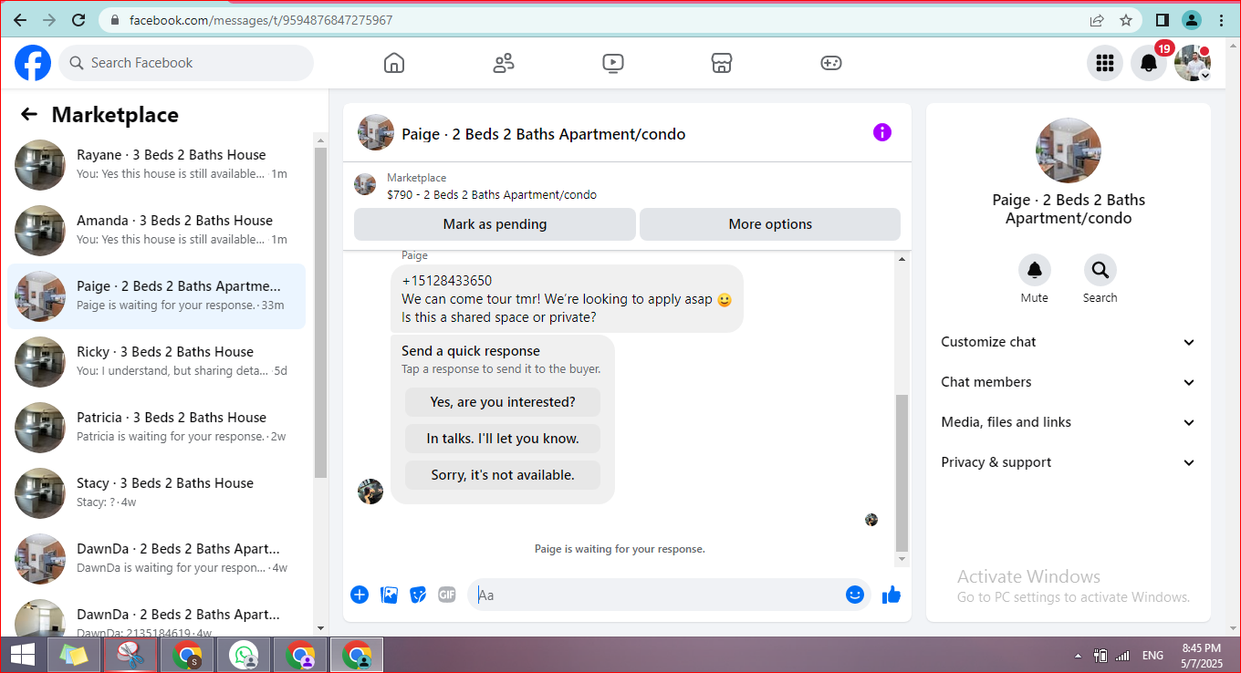Send quick response Yes, are you interested?
The width and height of the screenshot is (1241, 673).
[503, 402]
